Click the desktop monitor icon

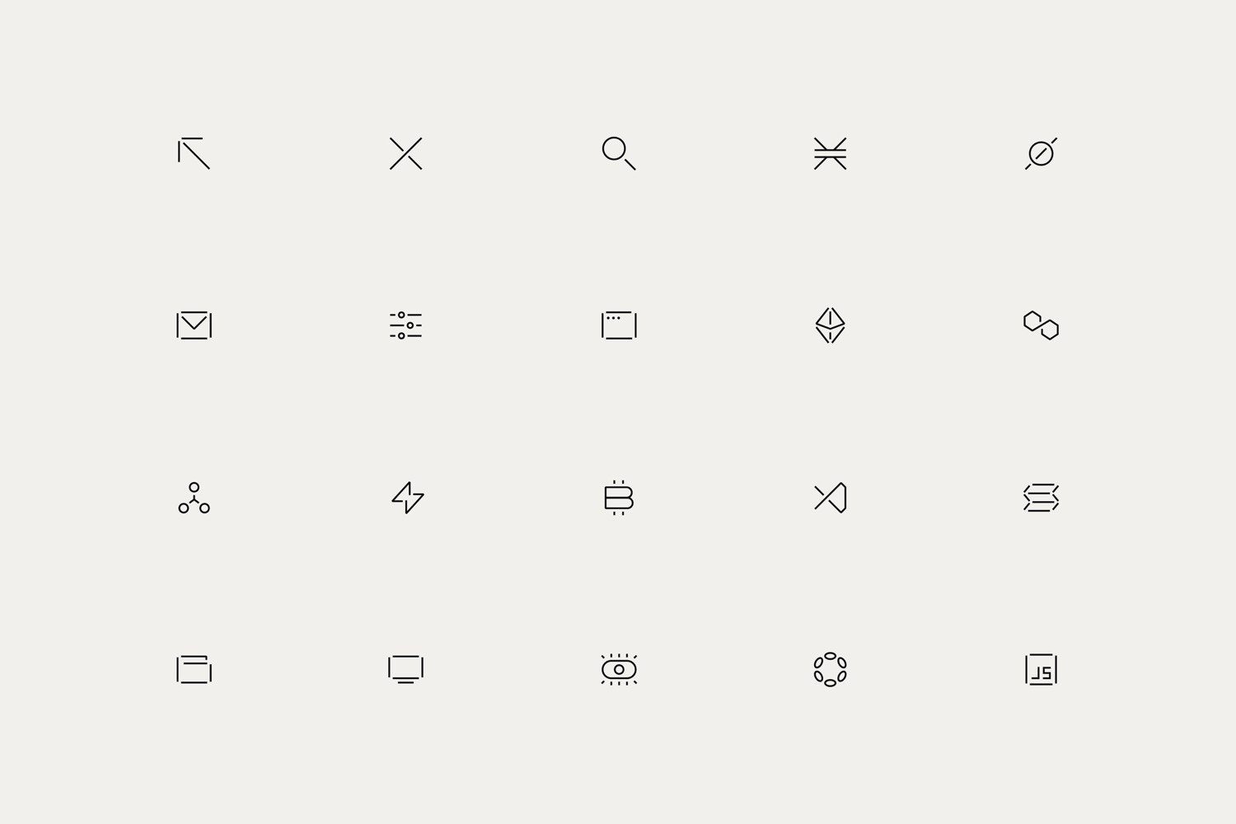pos(406,669)
